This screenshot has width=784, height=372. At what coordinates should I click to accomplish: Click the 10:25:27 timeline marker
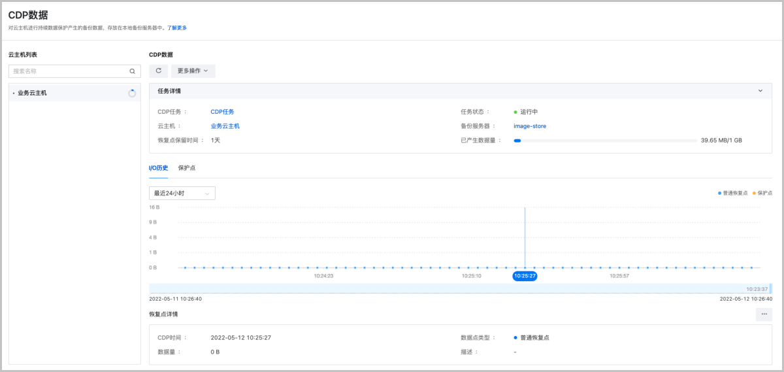pyautogui.click(x=525, y=276)
